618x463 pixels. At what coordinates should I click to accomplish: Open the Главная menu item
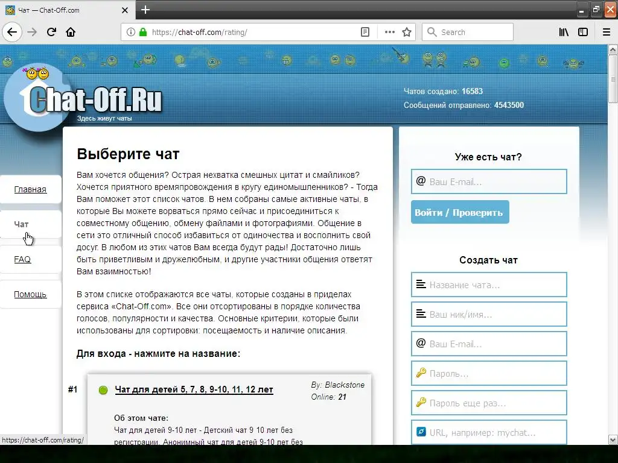[30, 189]
